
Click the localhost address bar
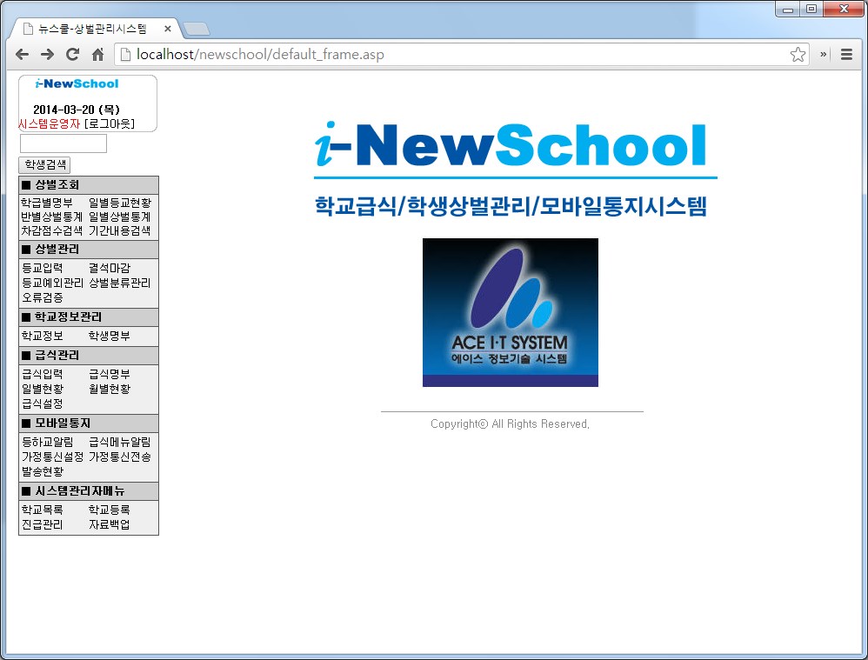(x=452, y=55)
